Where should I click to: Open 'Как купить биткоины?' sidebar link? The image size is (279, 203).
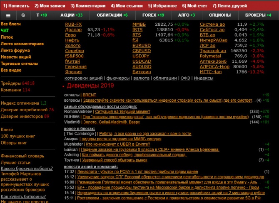23,197
